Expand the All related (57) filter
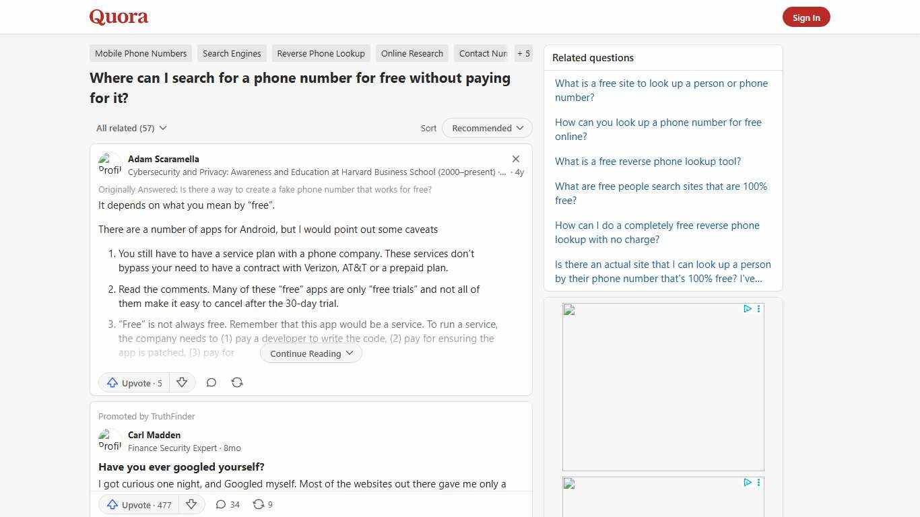The height and width of the screenshot is (517, 920). point(131,128)
